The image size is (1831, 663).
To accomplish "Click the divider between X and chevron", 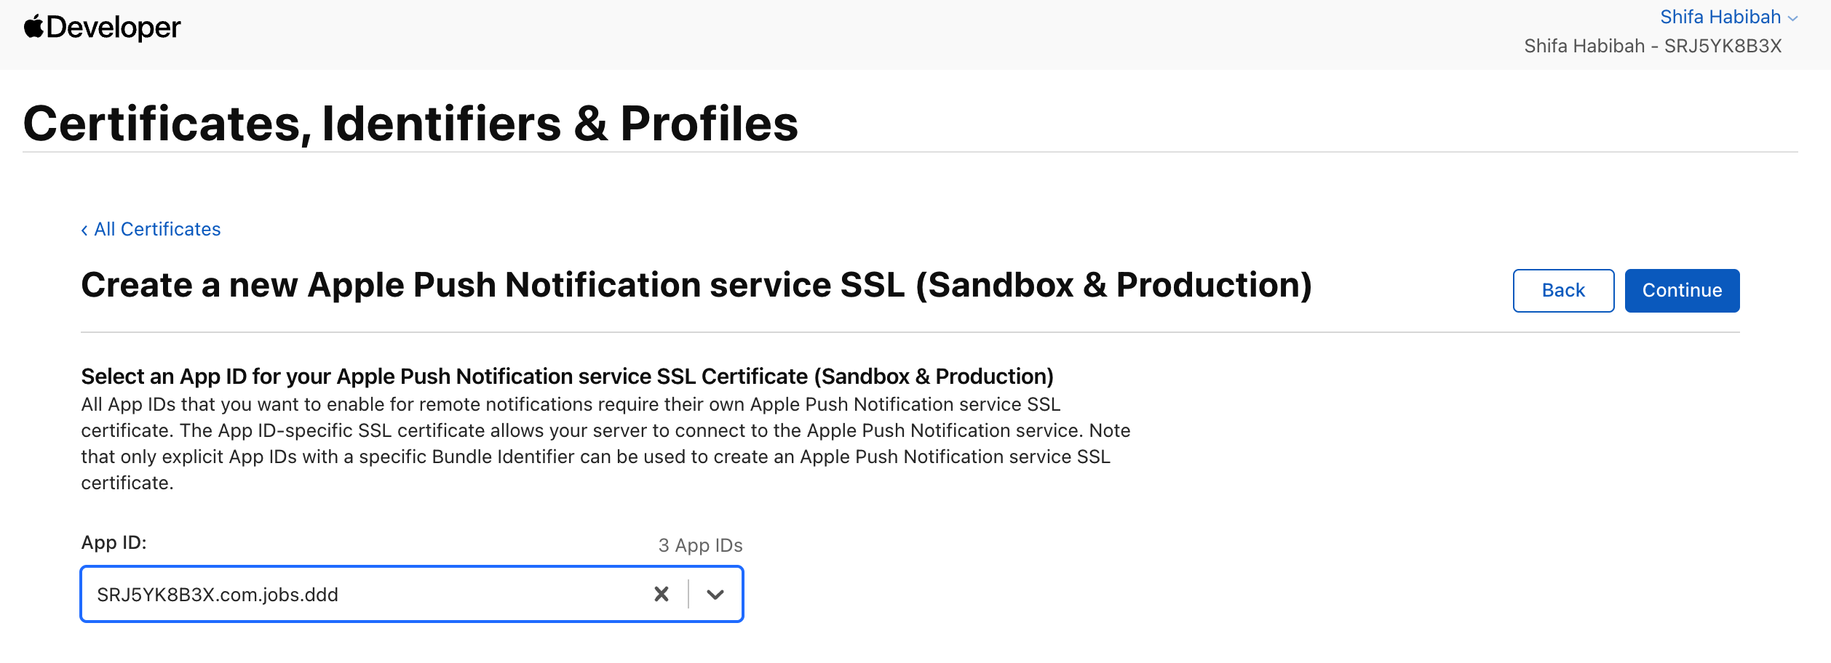I will click(x=688, y=594).
